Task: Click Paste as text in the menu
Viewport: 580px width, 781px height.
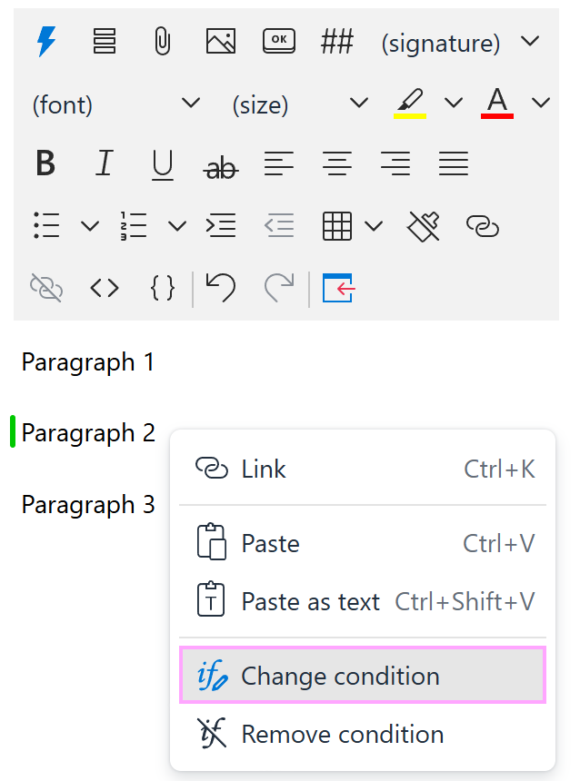Action: point(310,601)
